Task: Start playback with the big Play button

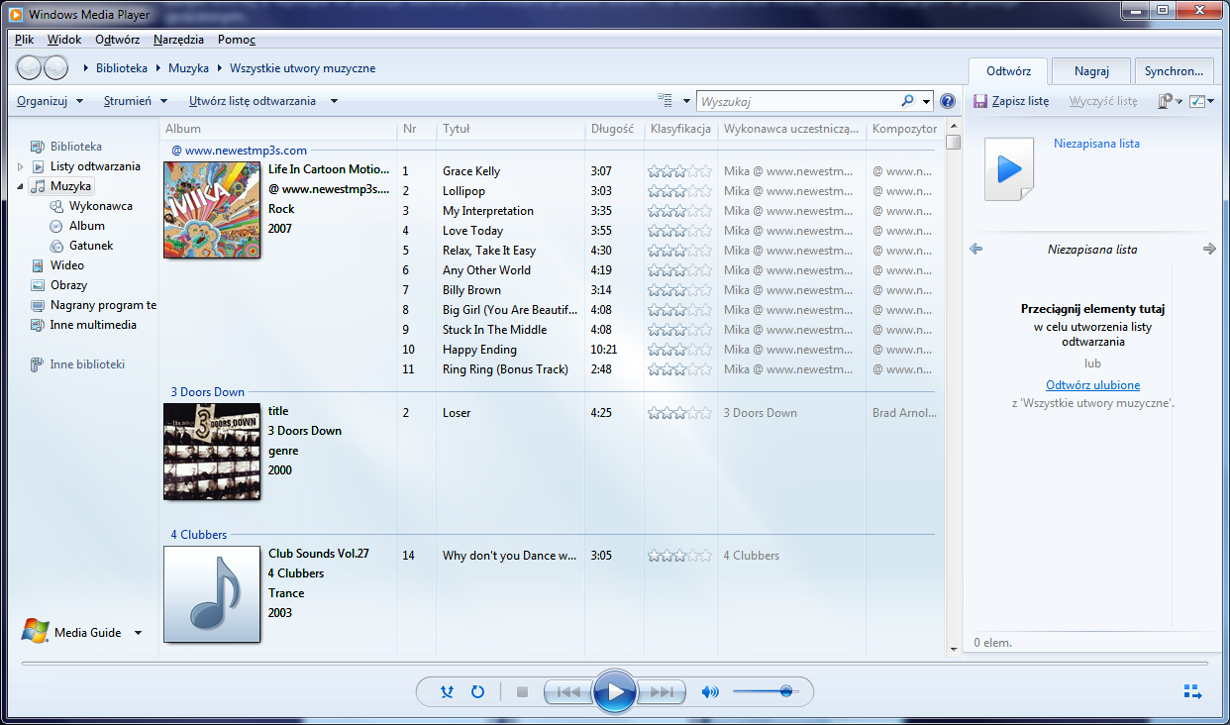Action: click(615, 691)
